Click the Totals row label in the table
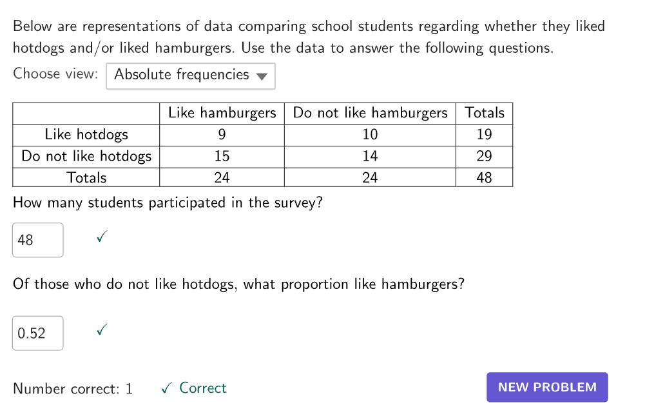Image resolution: width=665 pixels, height=416 pixels. (x=86, y=177)
